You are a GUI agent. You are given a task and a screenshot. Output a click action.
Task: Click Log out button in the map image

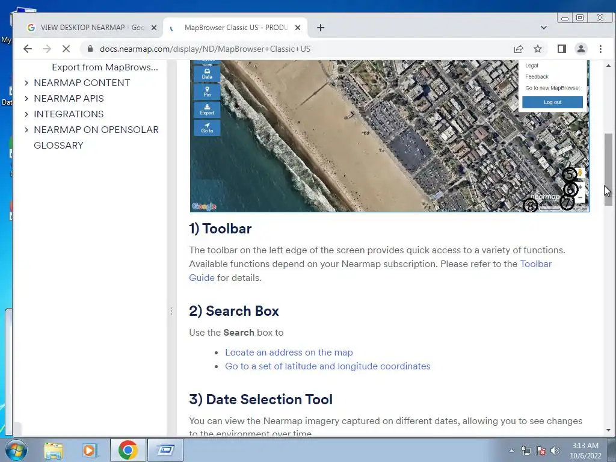click(552, 102)
